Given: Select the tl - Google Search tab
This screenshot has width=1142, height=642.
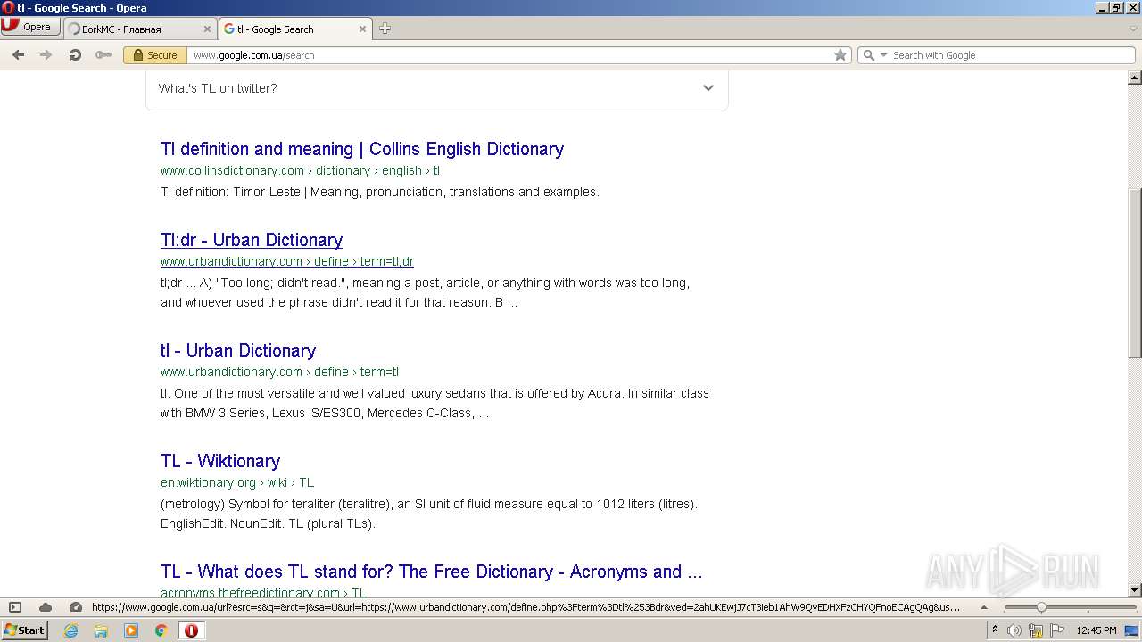Looking at the screenshot, I should coord(288,29).
